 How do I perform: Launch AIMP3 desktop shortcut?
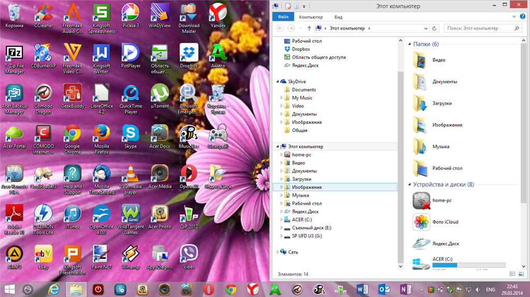point(14,257)
